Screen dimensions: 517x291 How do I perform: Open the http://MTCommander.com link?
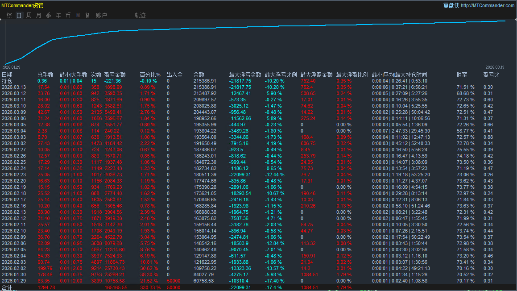coord(487,5)
